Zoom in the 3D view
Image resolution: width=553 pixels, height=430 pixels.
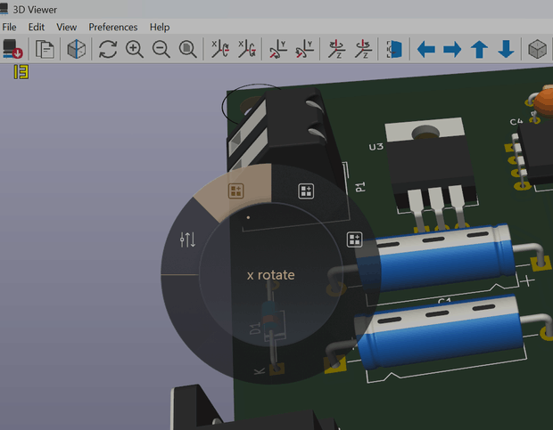coord(135,49)
